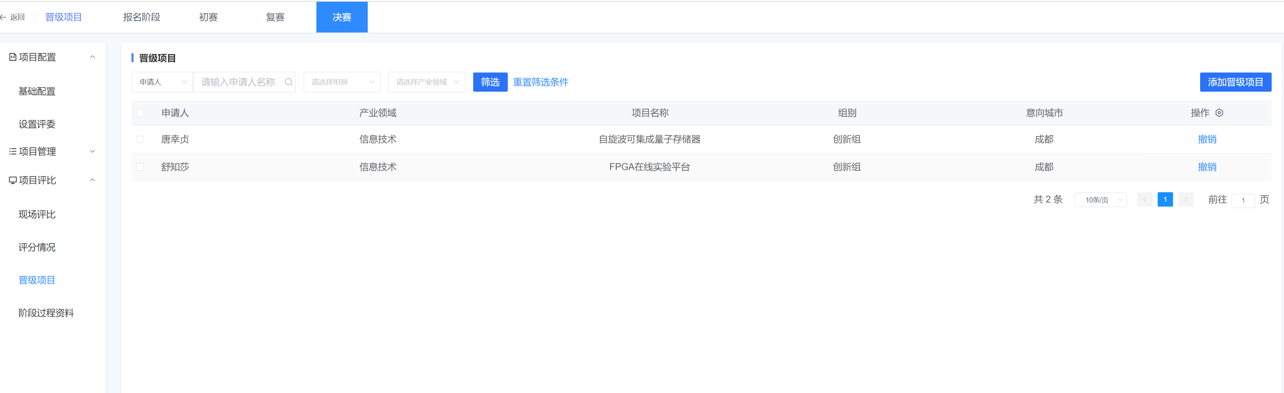This screenshot has height=393, width=1284.
Task: Click the 前往 page number input
Action: [x=1243, y=200]
